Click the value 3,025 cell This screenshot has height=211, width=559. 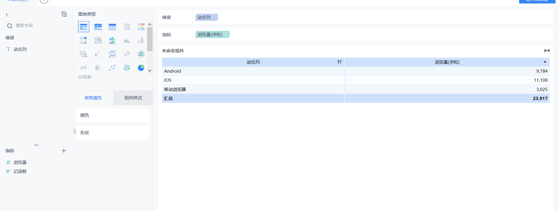tap(447, 90)
